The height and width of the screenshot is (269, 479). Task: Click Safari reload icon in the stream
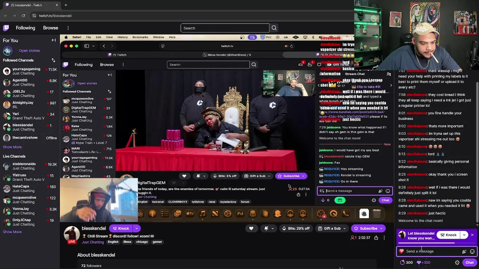(x=292, y=46)
